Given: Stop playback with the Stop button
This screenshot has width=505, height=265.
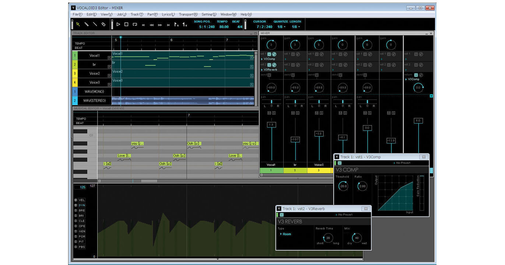Looking at the screenshot, I should (x=126, y=24).
